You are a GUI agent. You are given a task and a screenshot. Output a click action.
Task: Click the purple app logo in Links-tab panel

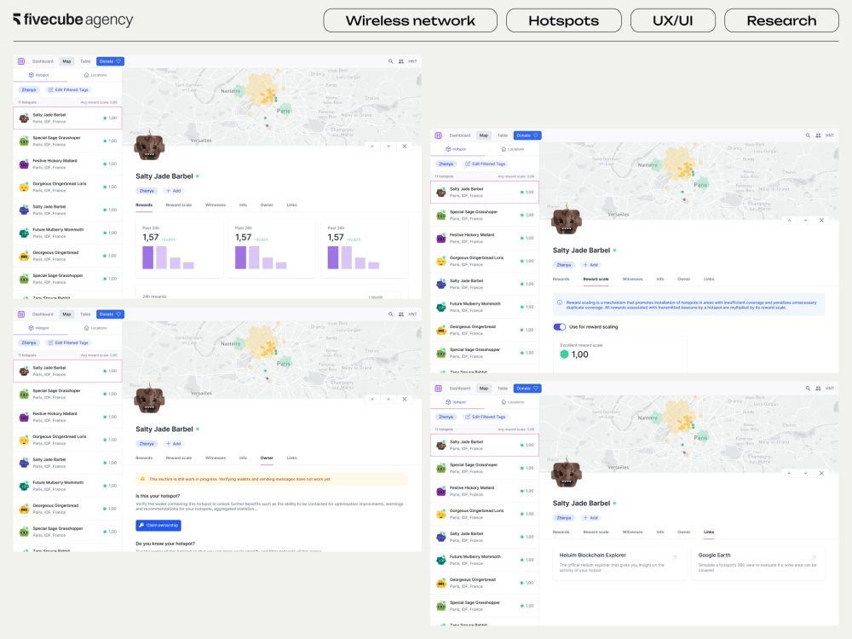tap(439, 388)
